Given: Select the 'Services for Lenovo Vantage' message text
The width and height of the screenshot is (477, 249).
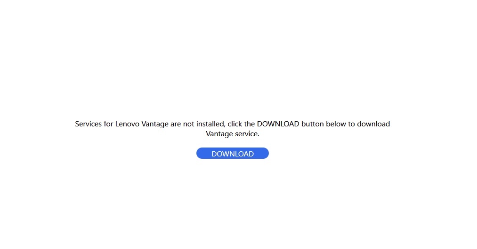Looking at the screenshot, I should tap(233, 129).
